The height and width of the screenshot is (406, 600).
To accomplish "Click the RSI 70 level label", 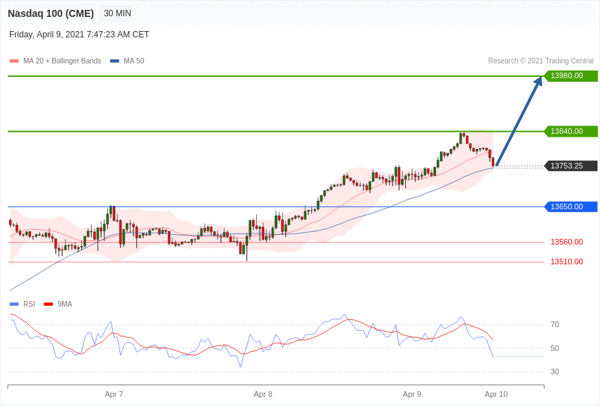I will (x=554, y=325).
